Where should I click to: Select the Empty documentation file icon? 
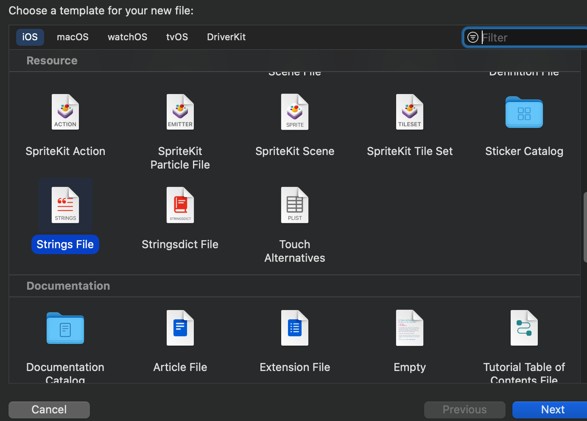coord(410,328)
